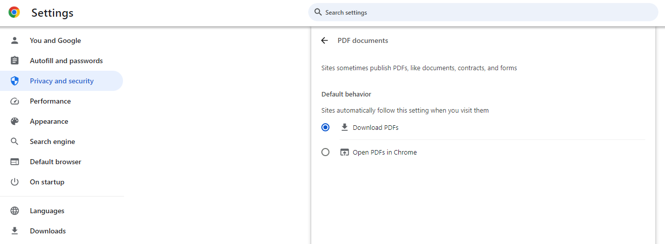
Task: Go back using the PDF documents arrow
Action: [x=324, y=40]
